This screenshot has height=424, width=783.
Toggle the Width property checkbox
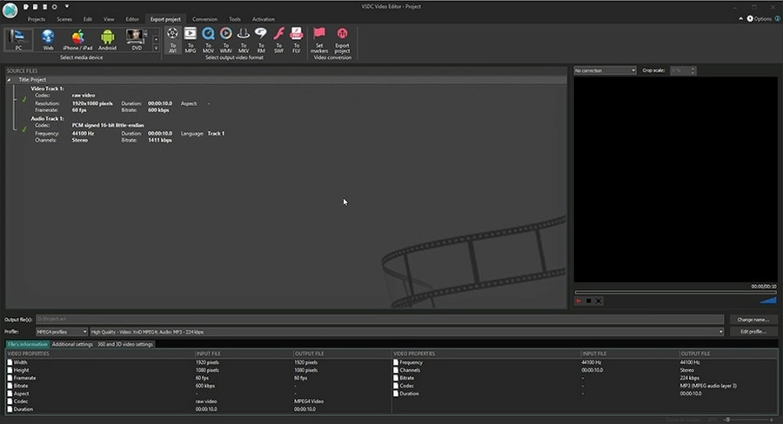(x=11, y=362)
